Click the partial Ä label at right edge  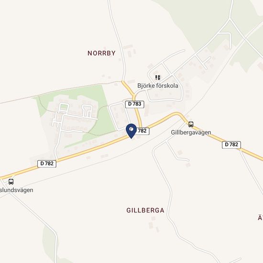coord(260,218)
